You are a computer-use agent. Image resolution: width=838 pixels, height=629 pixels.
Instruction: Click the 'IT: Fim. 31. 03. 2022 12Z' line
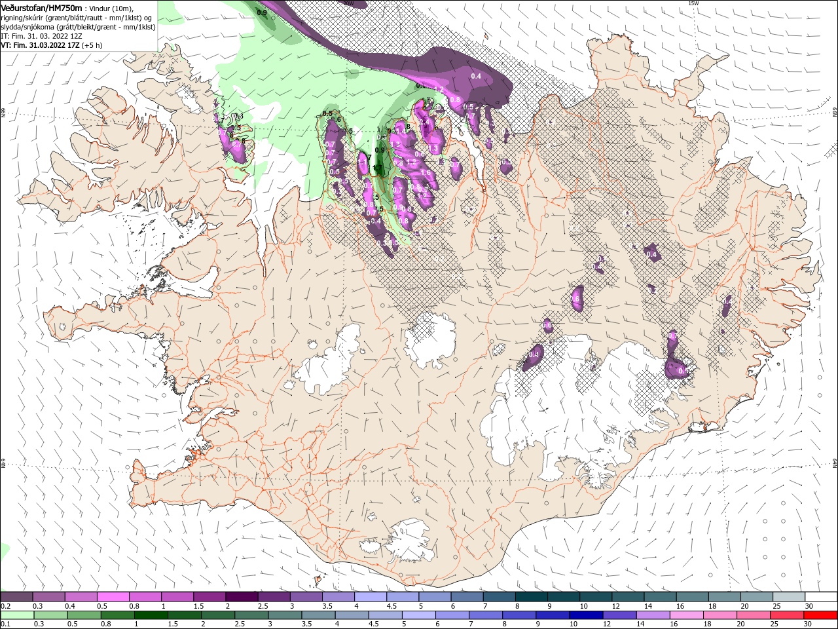tap(43, 36)
